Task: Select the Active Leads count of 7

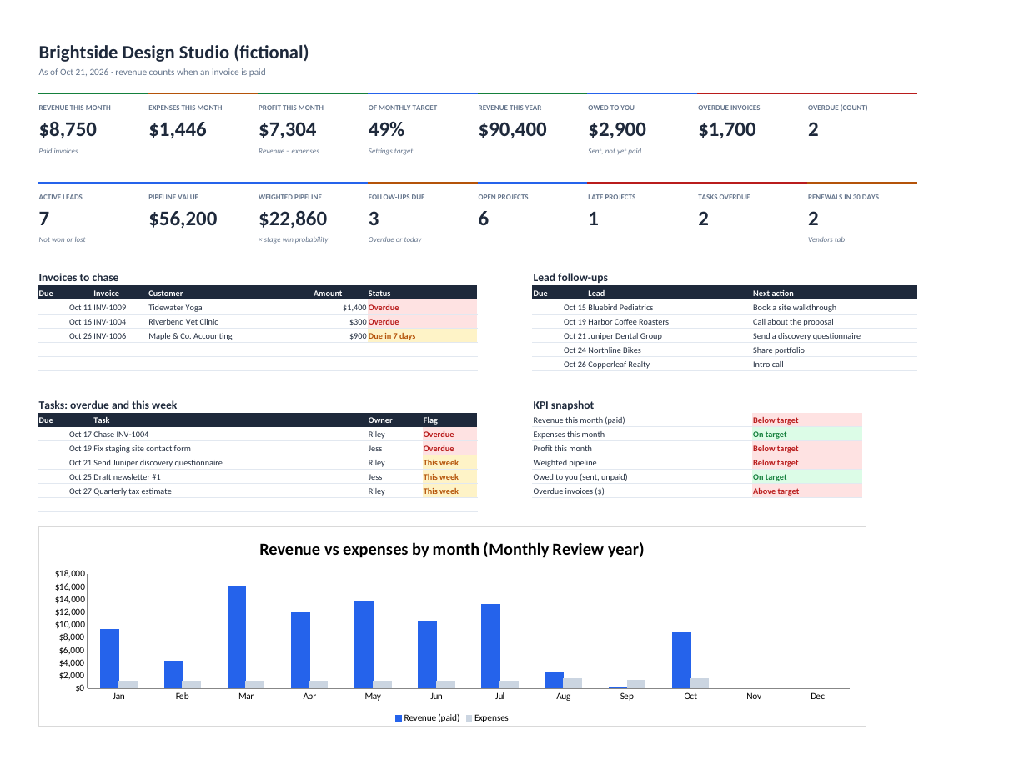Action: pos(44,219)
